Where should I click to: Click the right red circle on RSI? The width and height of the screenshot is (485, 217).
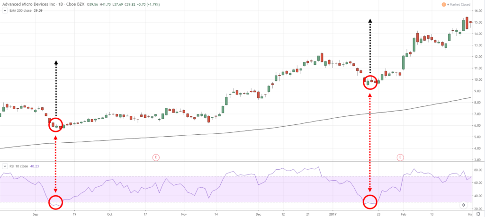(x=370, y=202)
